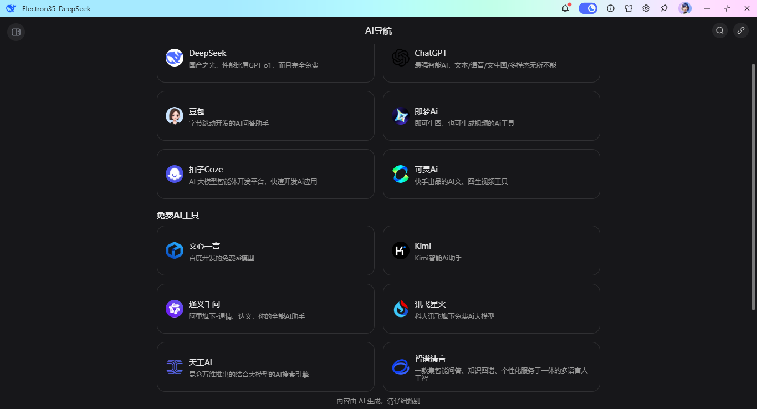Toggle the always-on-top pin icon
The width and height of the screenshot is (757, 409).
pyautogui.click(x=663, y=8)
